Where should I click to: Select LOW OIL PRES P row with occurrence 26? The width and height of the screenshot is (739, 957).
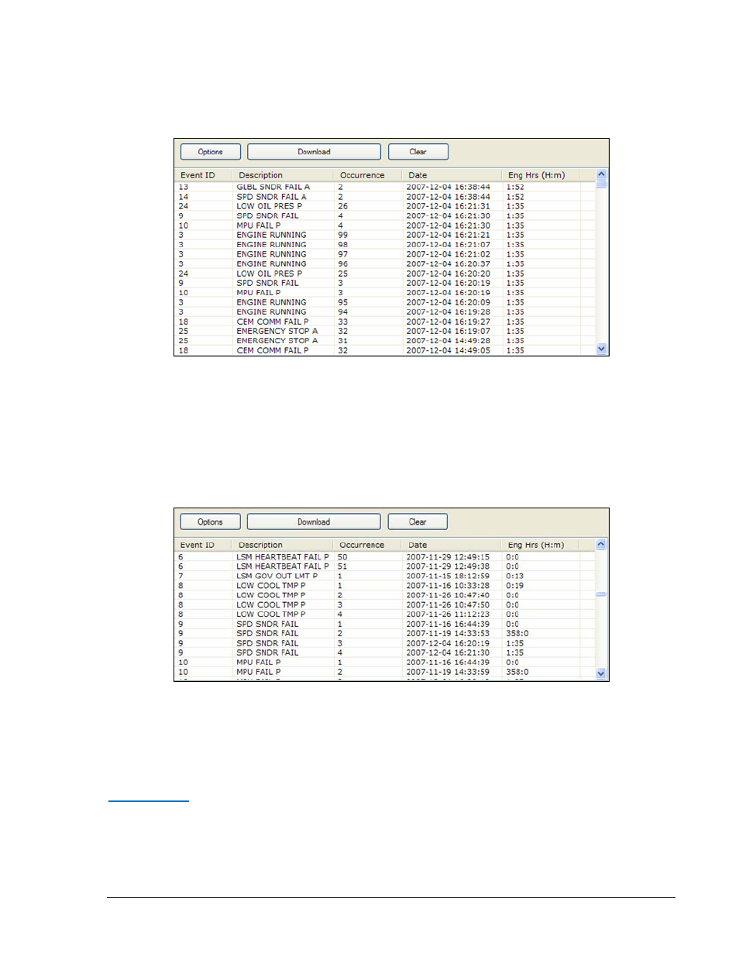[x=386, y=206]
